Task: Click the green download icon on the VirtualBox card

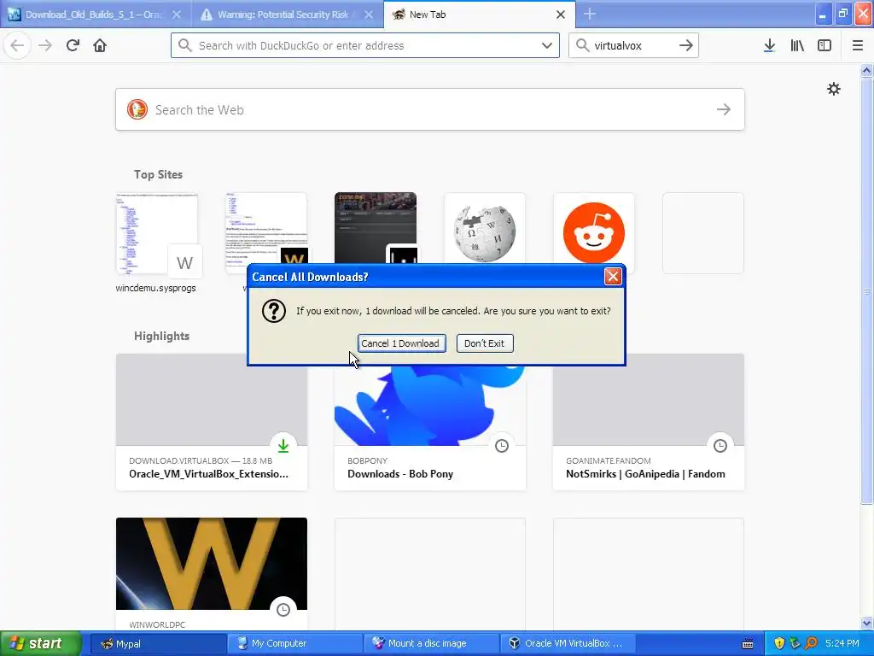Action: point(283,446)
